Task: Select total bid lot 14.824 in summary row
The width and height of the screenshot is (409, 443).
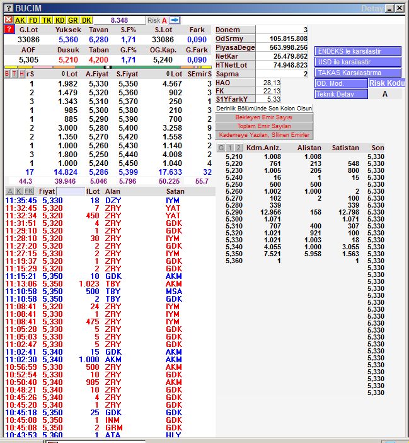Action: (66, 172)
